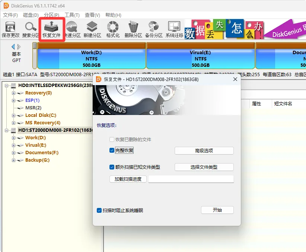Expand the Work(D:) tree node

tap(13, 138)
